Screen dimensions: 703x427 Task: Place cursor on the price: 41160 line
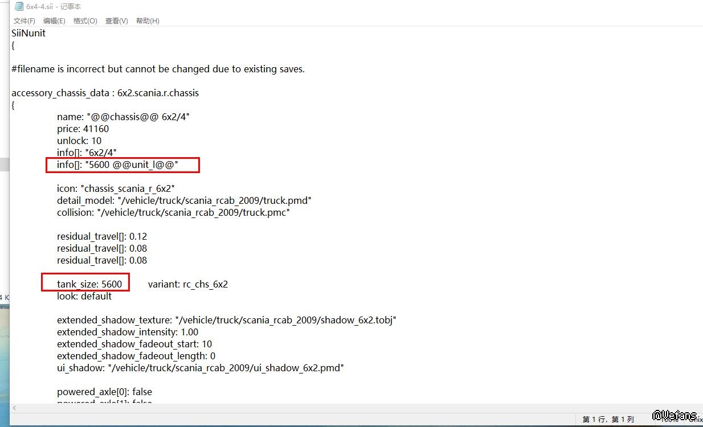83,129
